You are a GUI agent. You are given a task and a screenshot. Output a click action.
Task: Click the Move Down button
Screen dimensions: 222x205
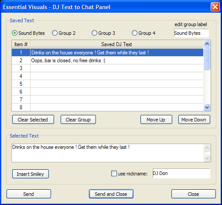coord(194,120)
